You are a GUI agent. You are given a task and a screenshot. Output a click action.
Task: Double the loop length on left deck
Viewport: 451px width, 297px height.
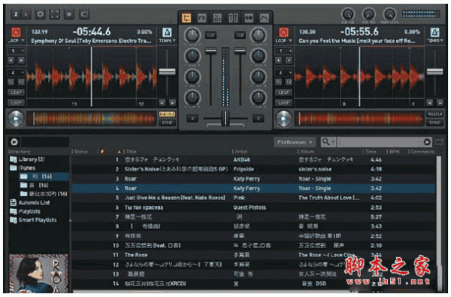[21, 82]
